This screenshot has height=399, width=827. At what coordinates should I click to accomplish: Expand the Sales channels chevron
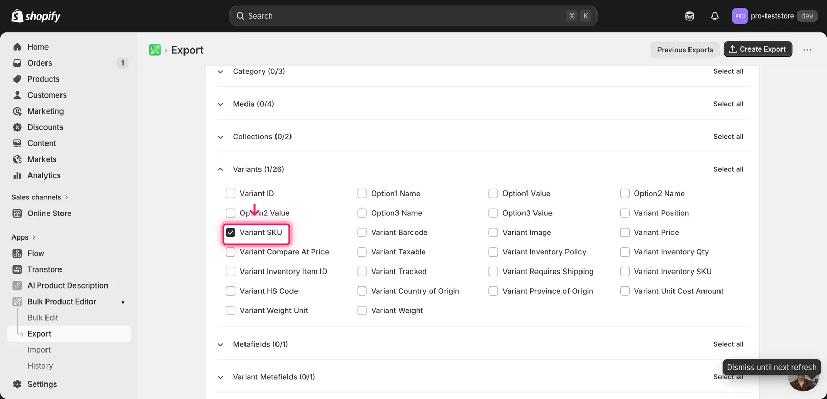67,197
